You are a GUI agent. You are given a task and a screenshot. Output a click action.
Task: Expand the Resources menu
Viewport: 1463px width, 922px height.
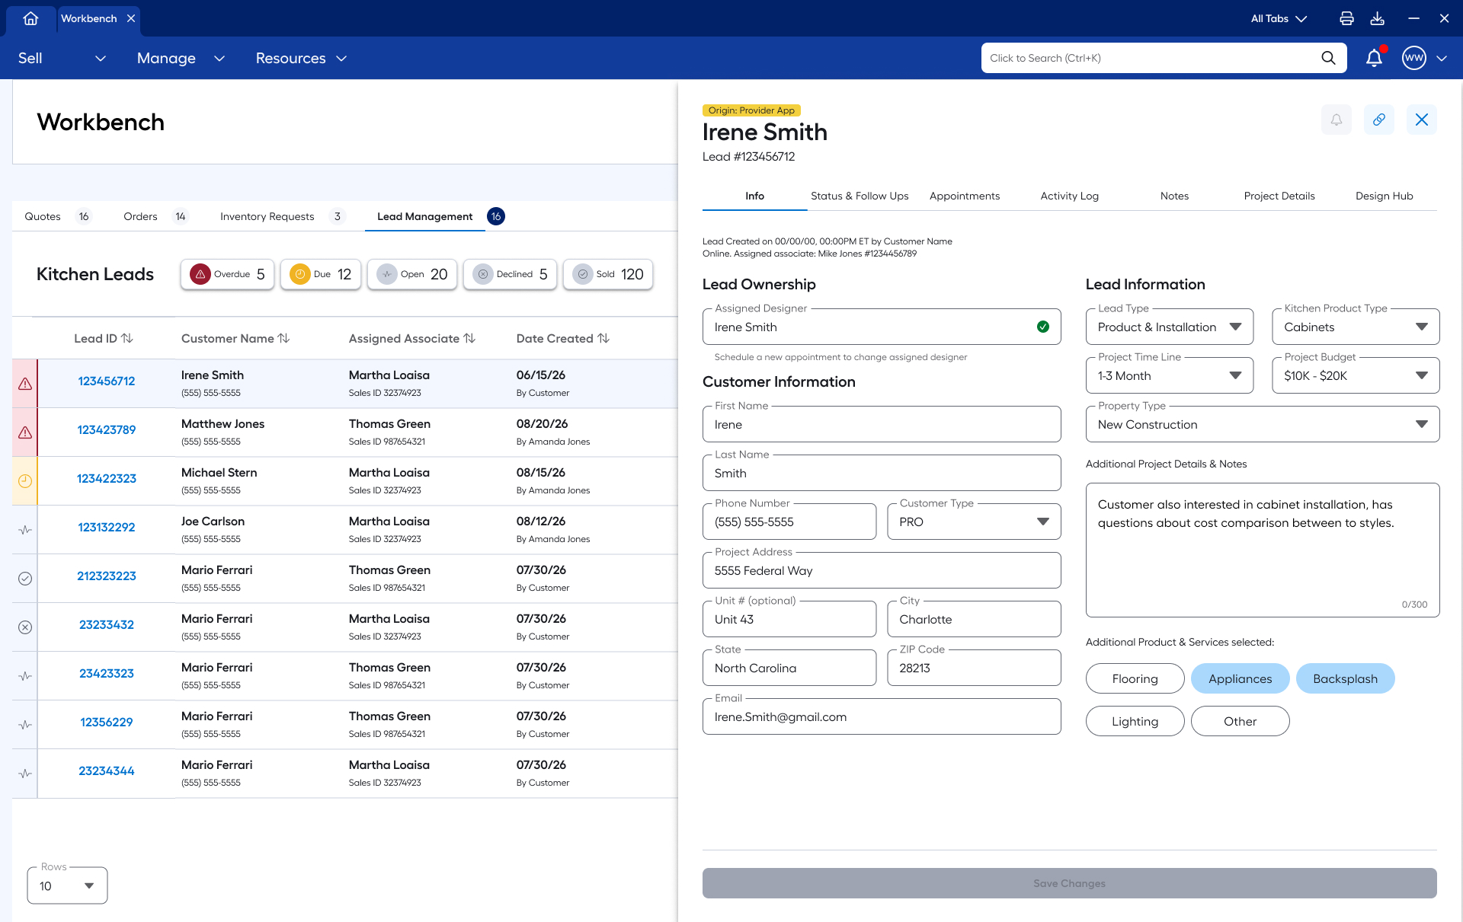click(302, 58)
